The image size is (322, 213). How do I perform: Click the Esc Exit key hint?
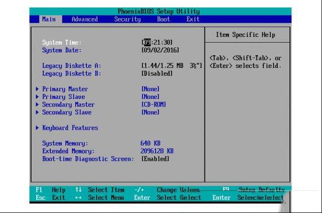pos(50,197)
